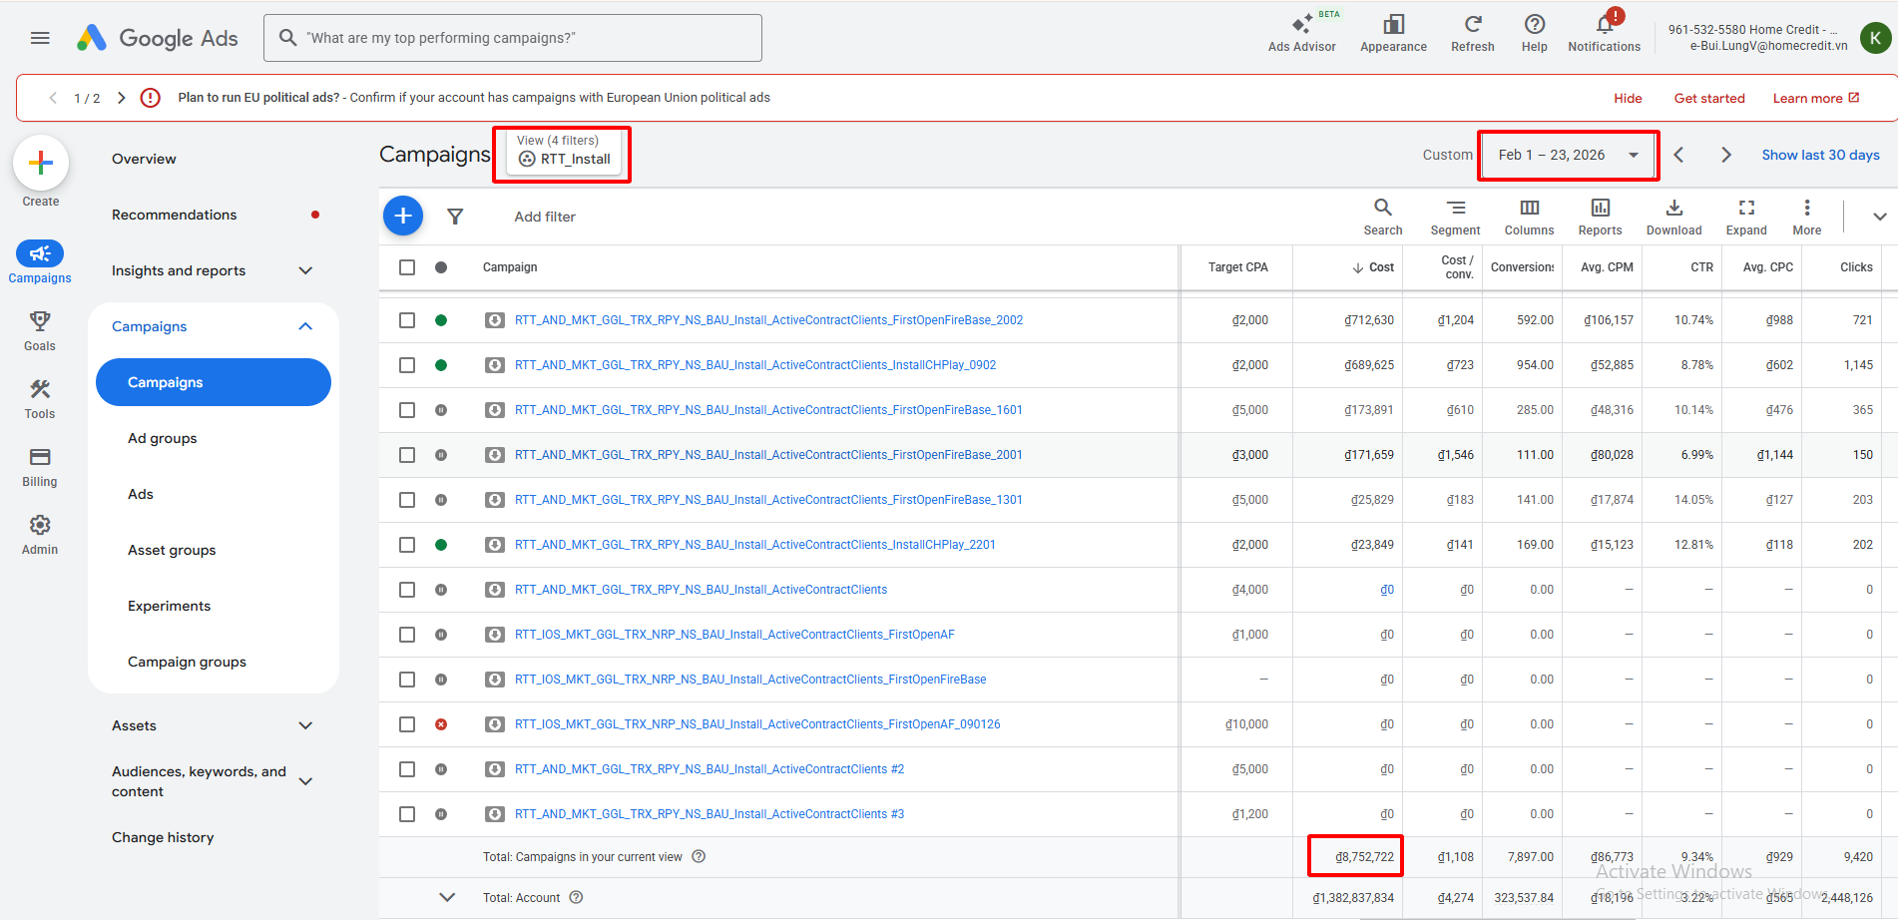The image size is (1898, 920).
Task: Click the blue add campaign plus button
Action: click(x=403, y=216)
